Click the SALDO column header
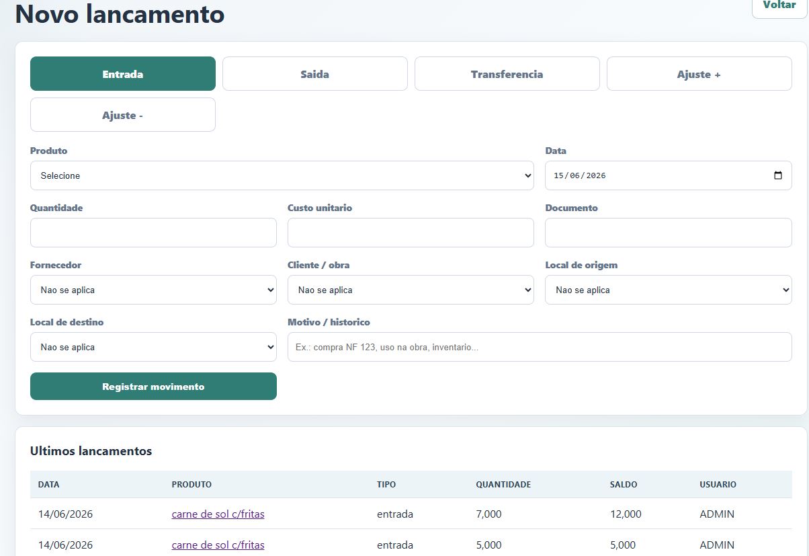The image size is (809, 556). 624,484
